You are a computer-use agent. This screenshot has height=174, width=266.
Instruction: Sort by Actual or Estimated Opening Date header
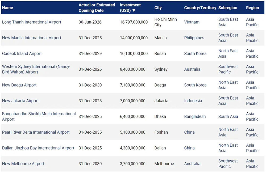coord(97,8)
